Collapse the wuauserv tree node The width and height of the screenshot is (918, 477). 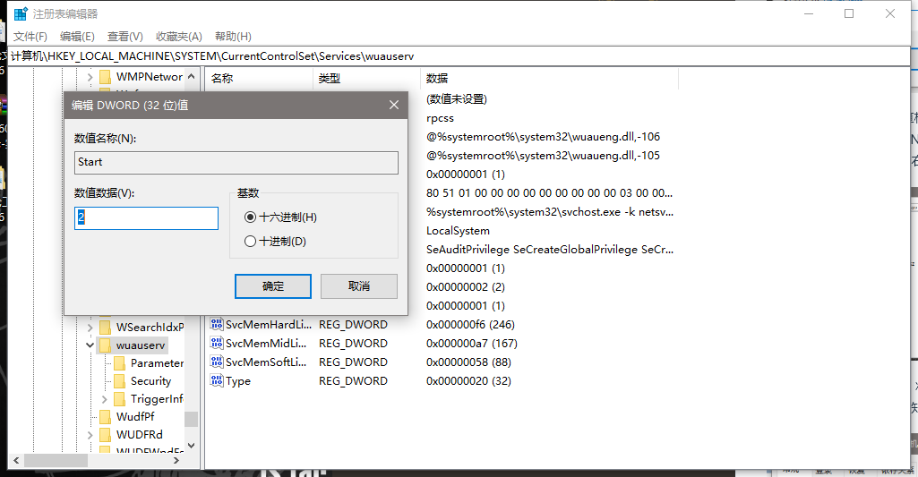pos(90,345)
